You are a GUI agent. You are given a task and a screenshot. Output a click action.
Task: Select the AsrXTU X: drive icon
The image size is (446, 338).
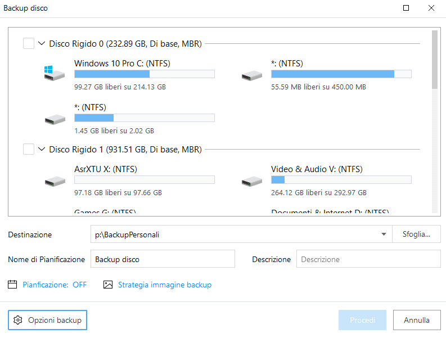[x=55, y=181]
